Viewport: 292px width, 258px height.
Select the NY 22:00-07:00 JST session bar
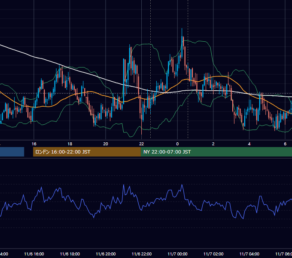tap(216, 152)
